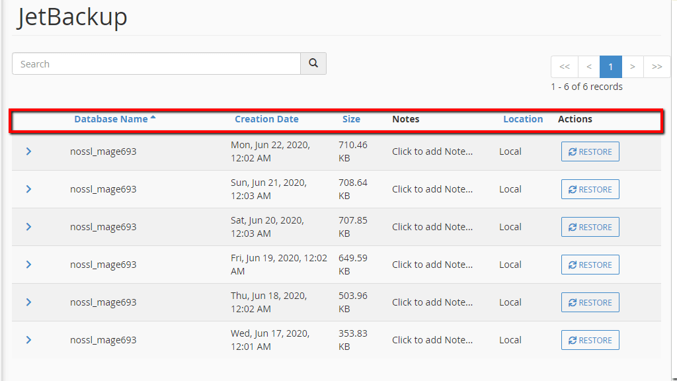The height and width of the screenshot is (381, 677).
Task: Select nossl_mage693 name in Jun 22 row
Action: (103, 151)
